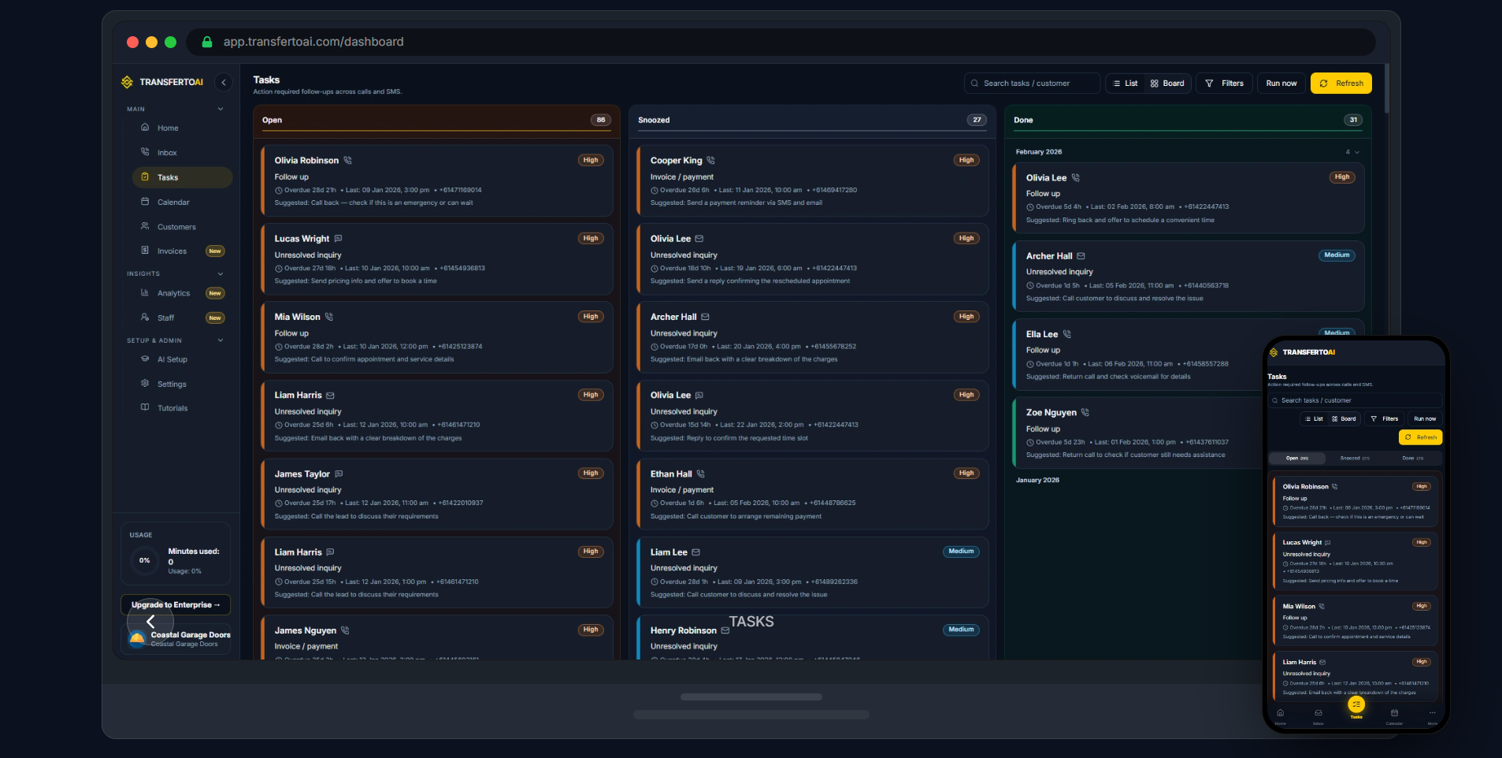Viewport: 1502px width, 758px height.
Task: Select the Calendar icon in the sidebar
Action: point(145,202)
